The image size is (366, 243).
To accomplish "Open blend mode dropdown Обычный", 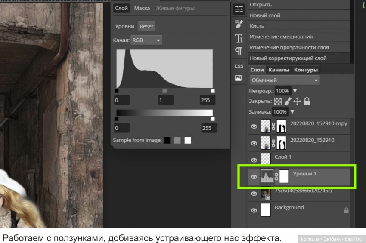I will click(x=285, y=80).
